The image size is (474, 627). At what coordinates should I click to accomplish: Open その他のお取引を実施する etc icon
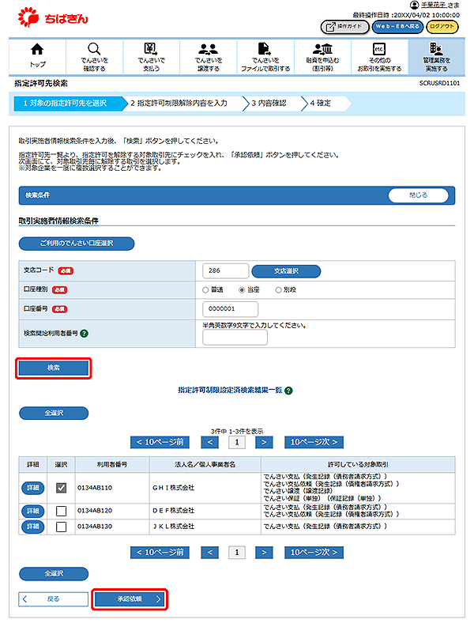coord(379,49)
